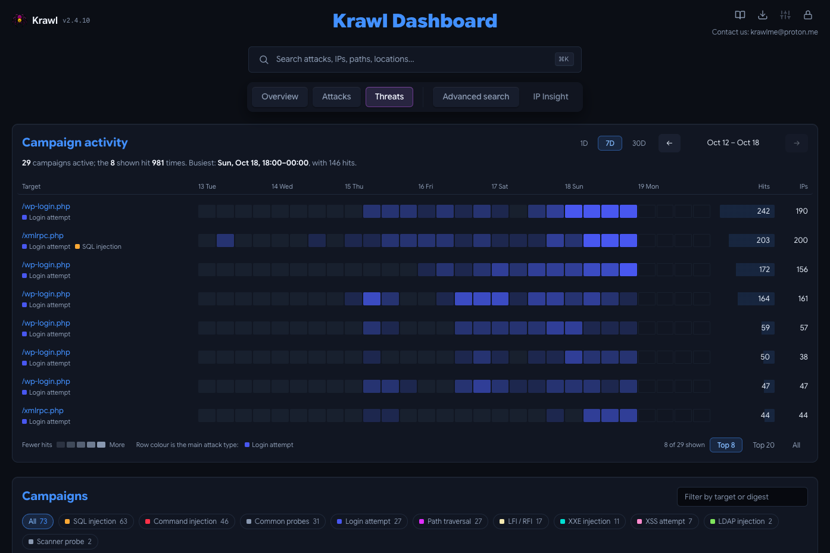Select the Scanner probe filter chip

(60, 542)
